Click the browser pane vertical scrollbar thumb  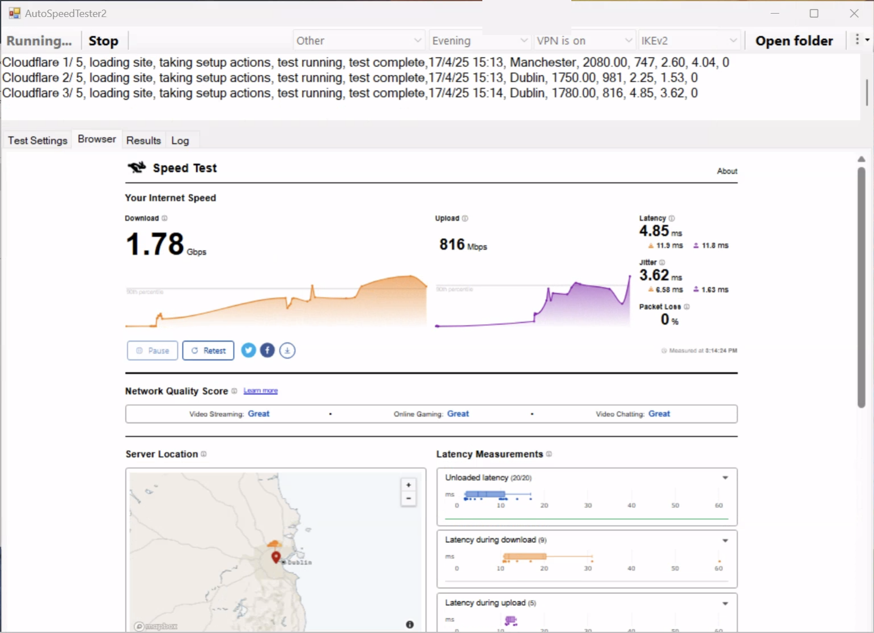click(862, 287)
